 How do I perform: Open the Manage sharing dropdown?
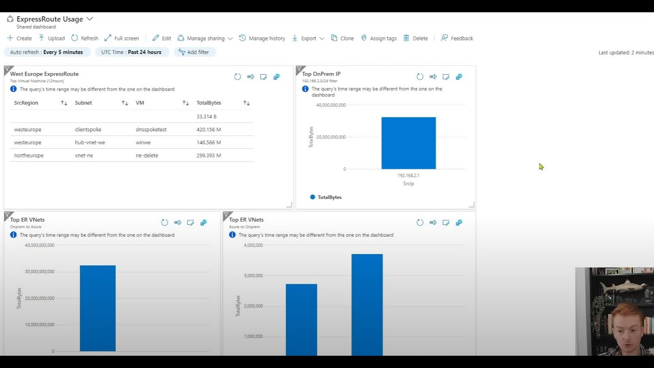point(205,38)
